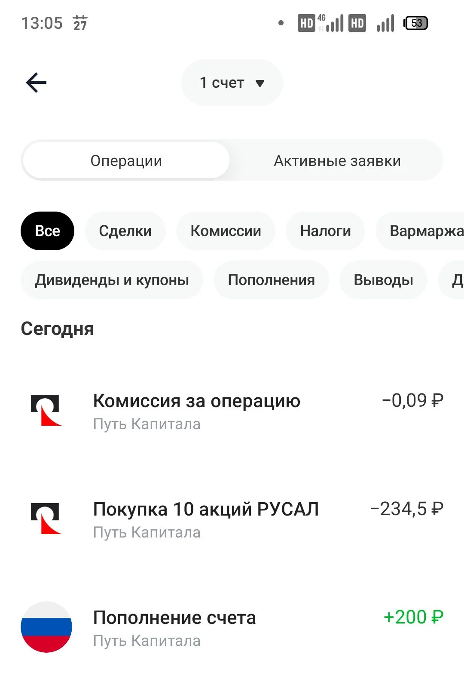Tap the 4G signal strength icon
The image size is (464, 688).
(331, 23)
